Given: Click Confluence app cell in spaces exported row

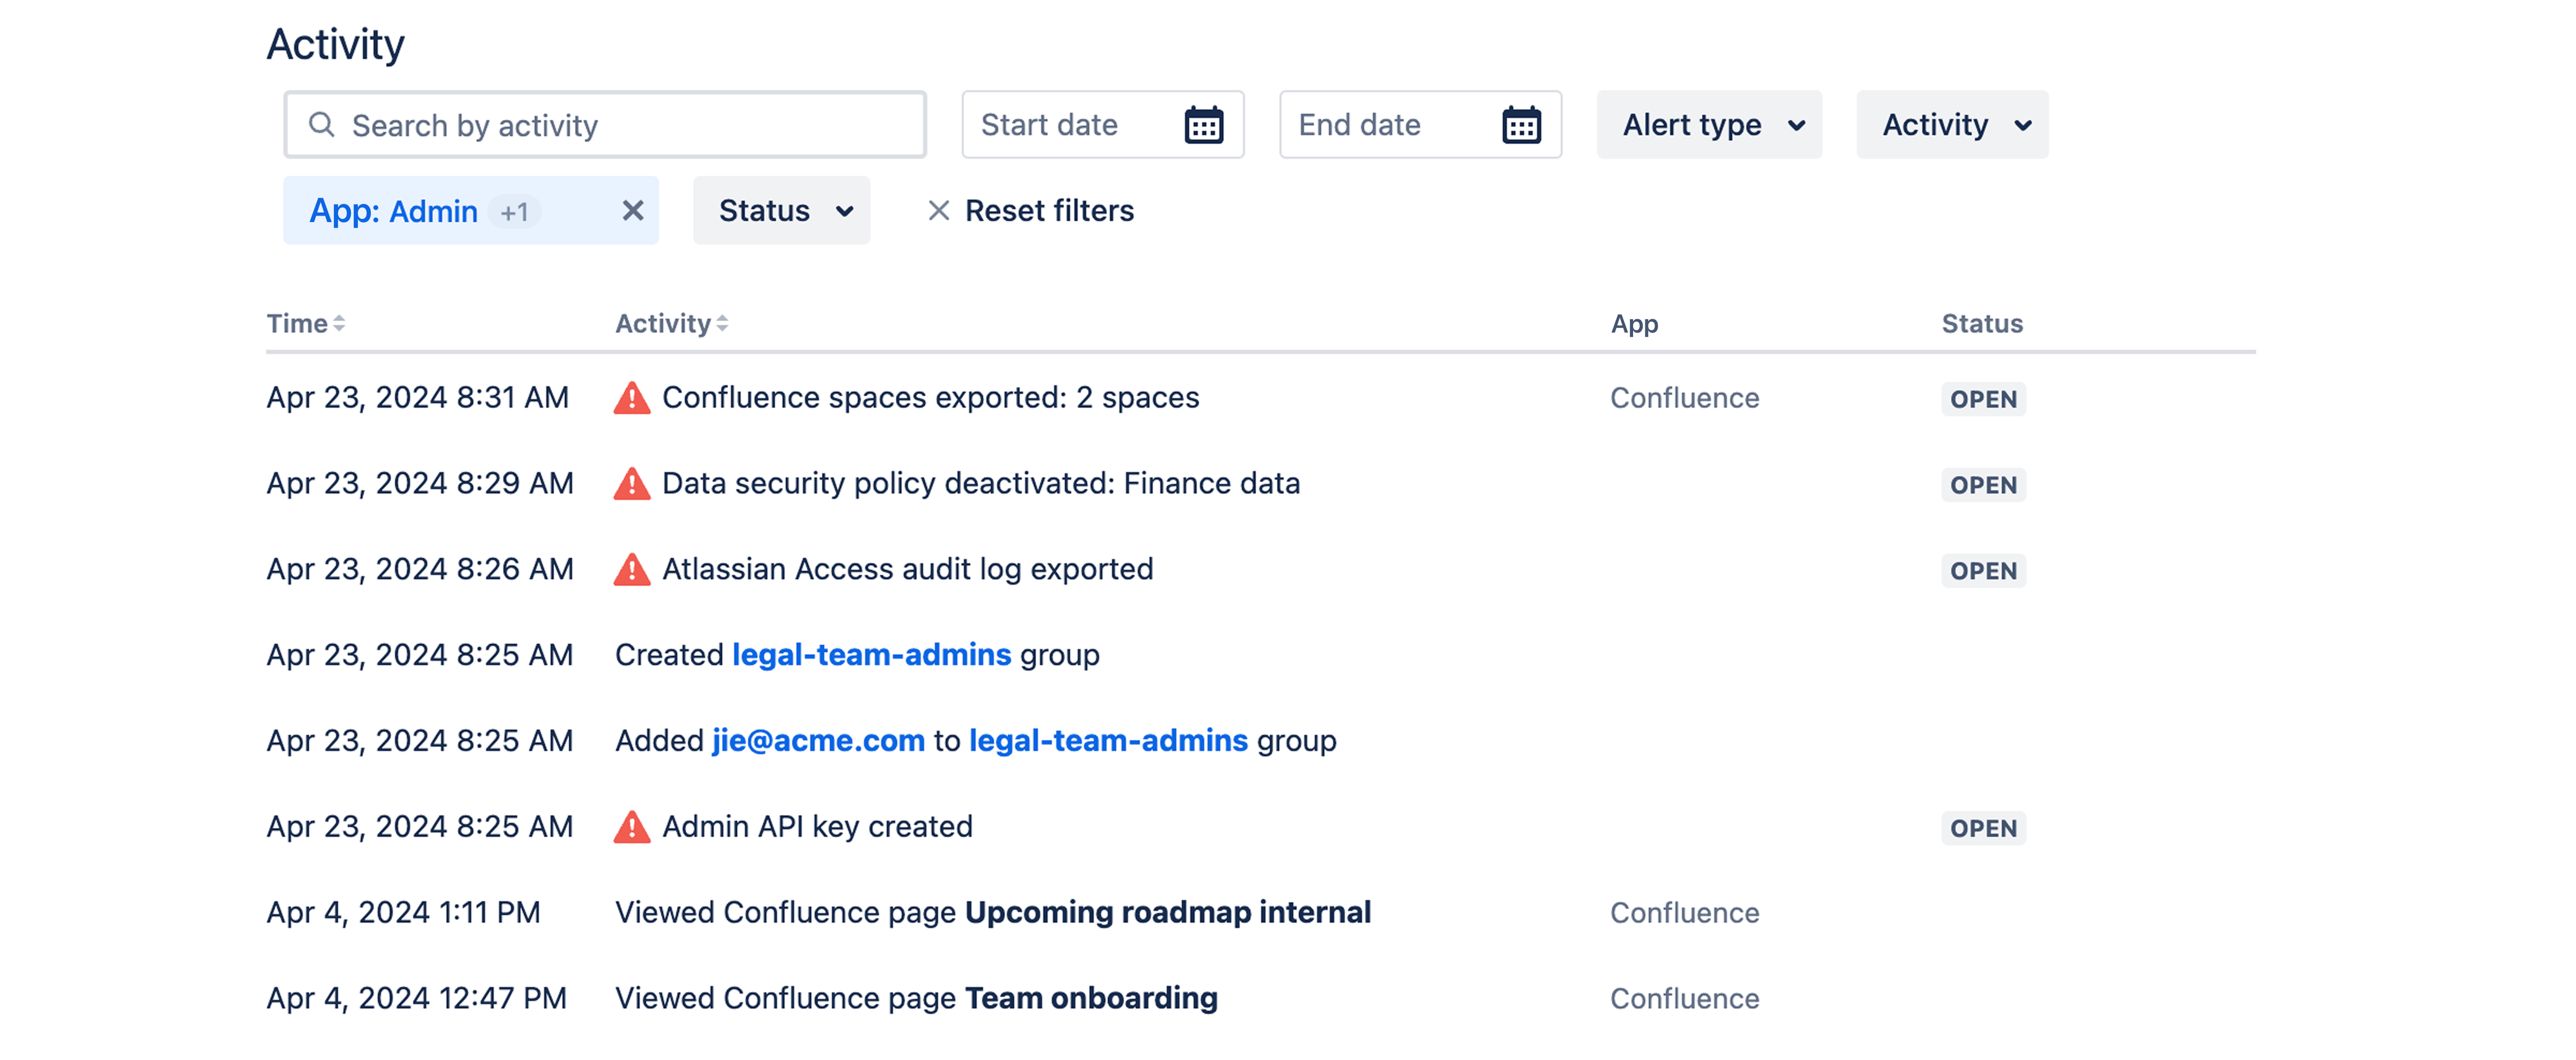Looking at the screenshot, I should point(1684,398).
